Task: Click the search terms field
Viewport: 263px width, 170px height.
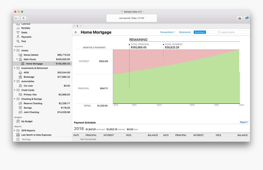Action: tap(228, 32)
